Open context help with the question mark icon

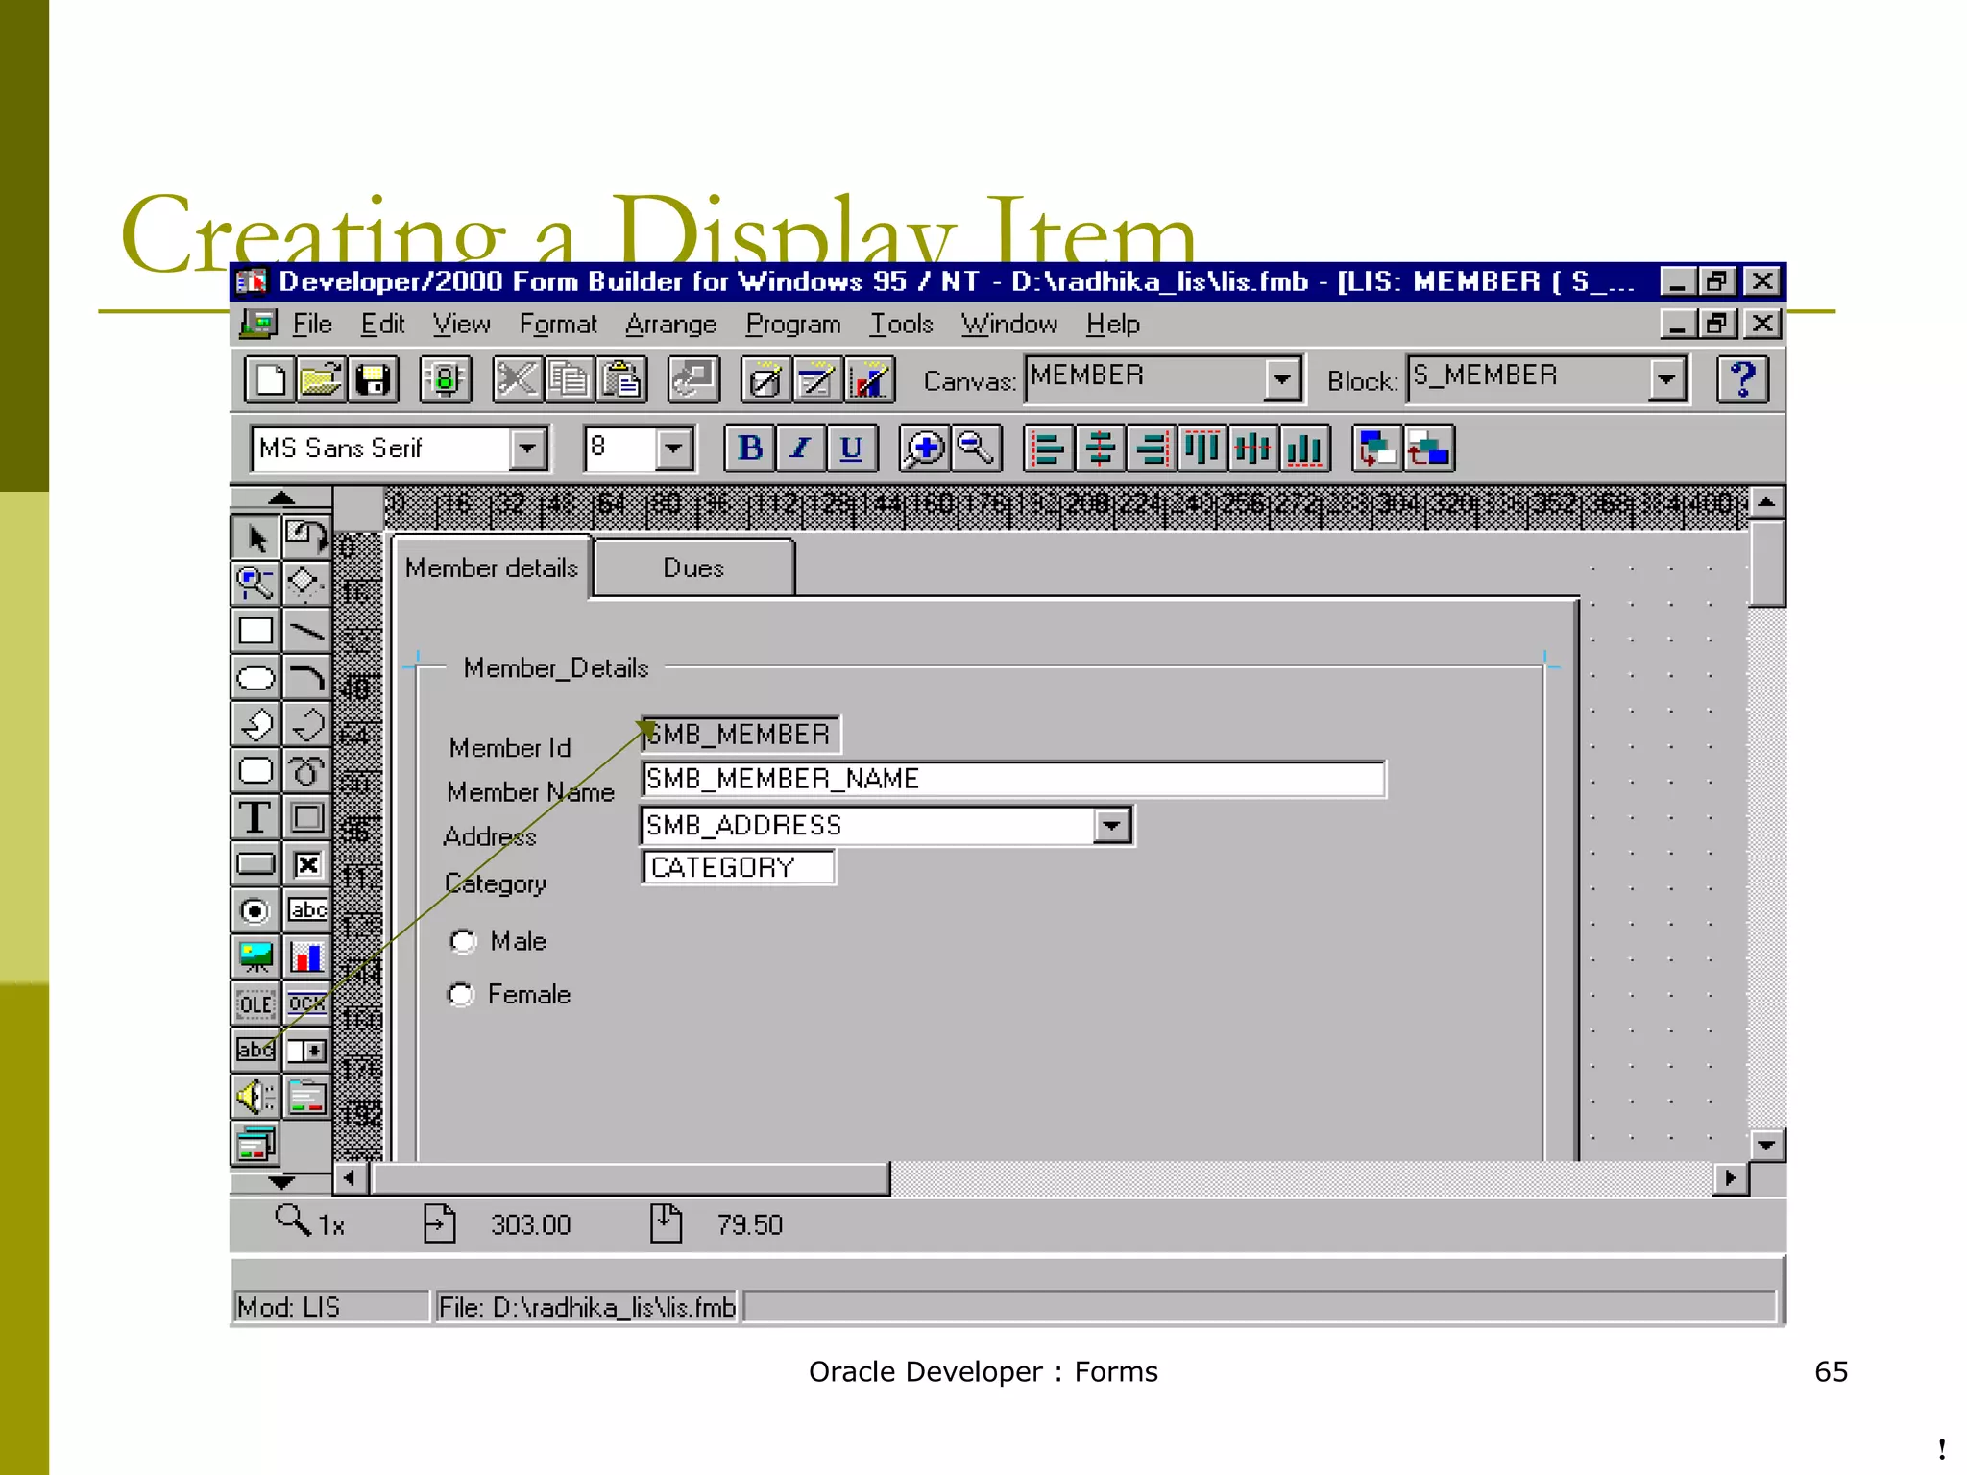point(1742,380)
